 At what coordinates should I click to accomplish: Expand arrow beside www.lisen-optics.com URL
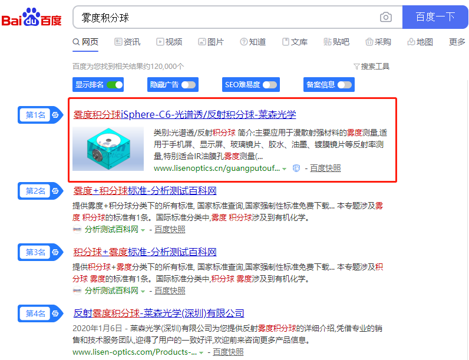coord(202,353)
